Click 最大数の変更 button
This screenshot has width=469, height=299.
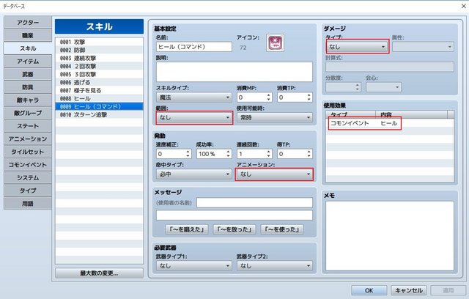click(99, 273)
